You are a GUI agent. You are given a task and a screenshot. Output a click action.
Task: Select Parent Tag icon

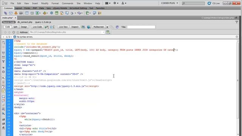[x=3, y=68]
